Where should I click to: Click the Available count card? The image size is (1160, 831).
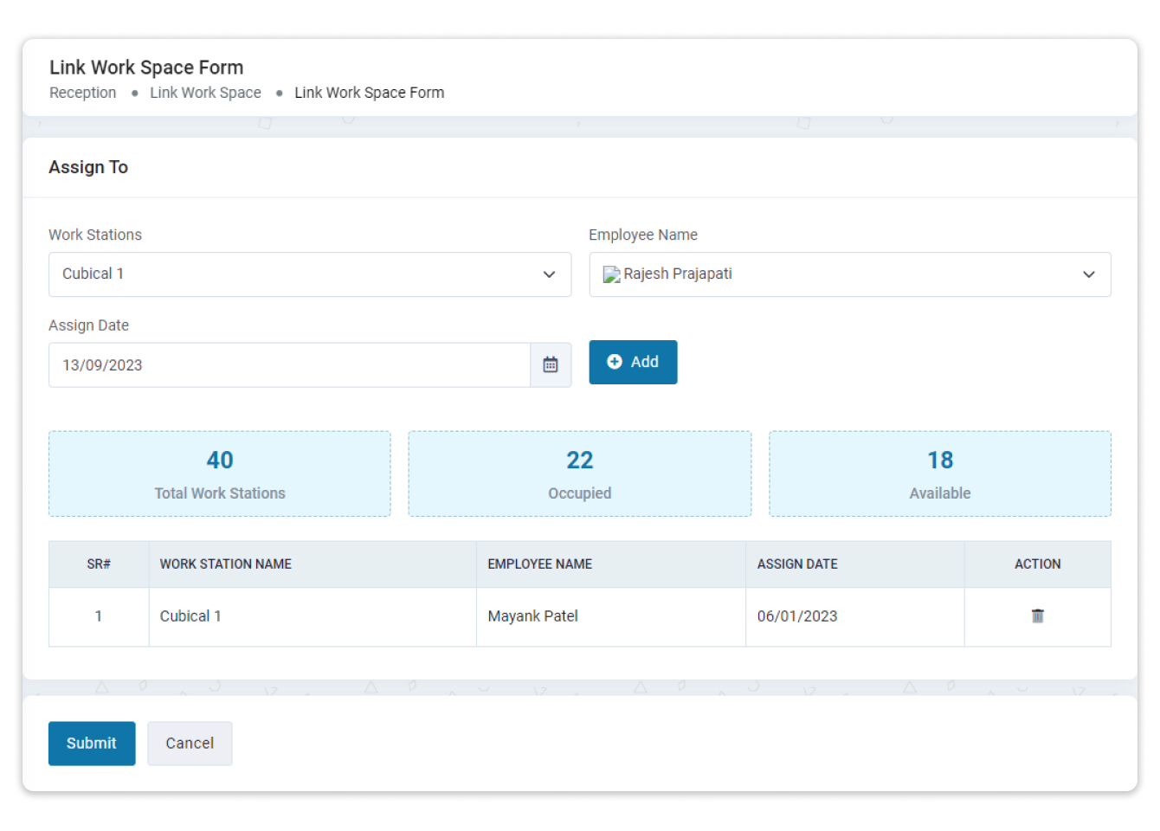(x=939, y=474)
